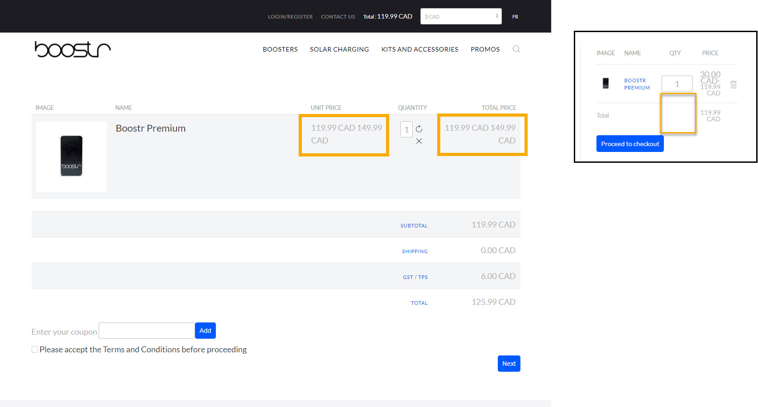This screenshot has height=407, width=758.
Task: Click the mini cart quantity field
Action: click(677, 84)
